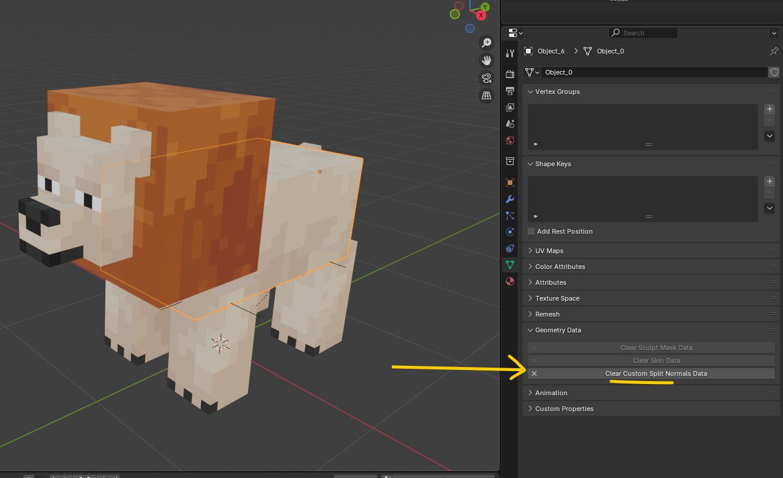The height and width of the screenshot is (478, 783).
Task: Add a new vertex group with plus
Action: (769, 109)
